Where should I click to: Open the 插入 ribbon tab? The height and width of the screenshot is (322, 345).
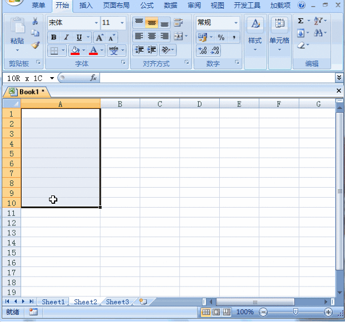pyautogui.click(x=86, y=6)
